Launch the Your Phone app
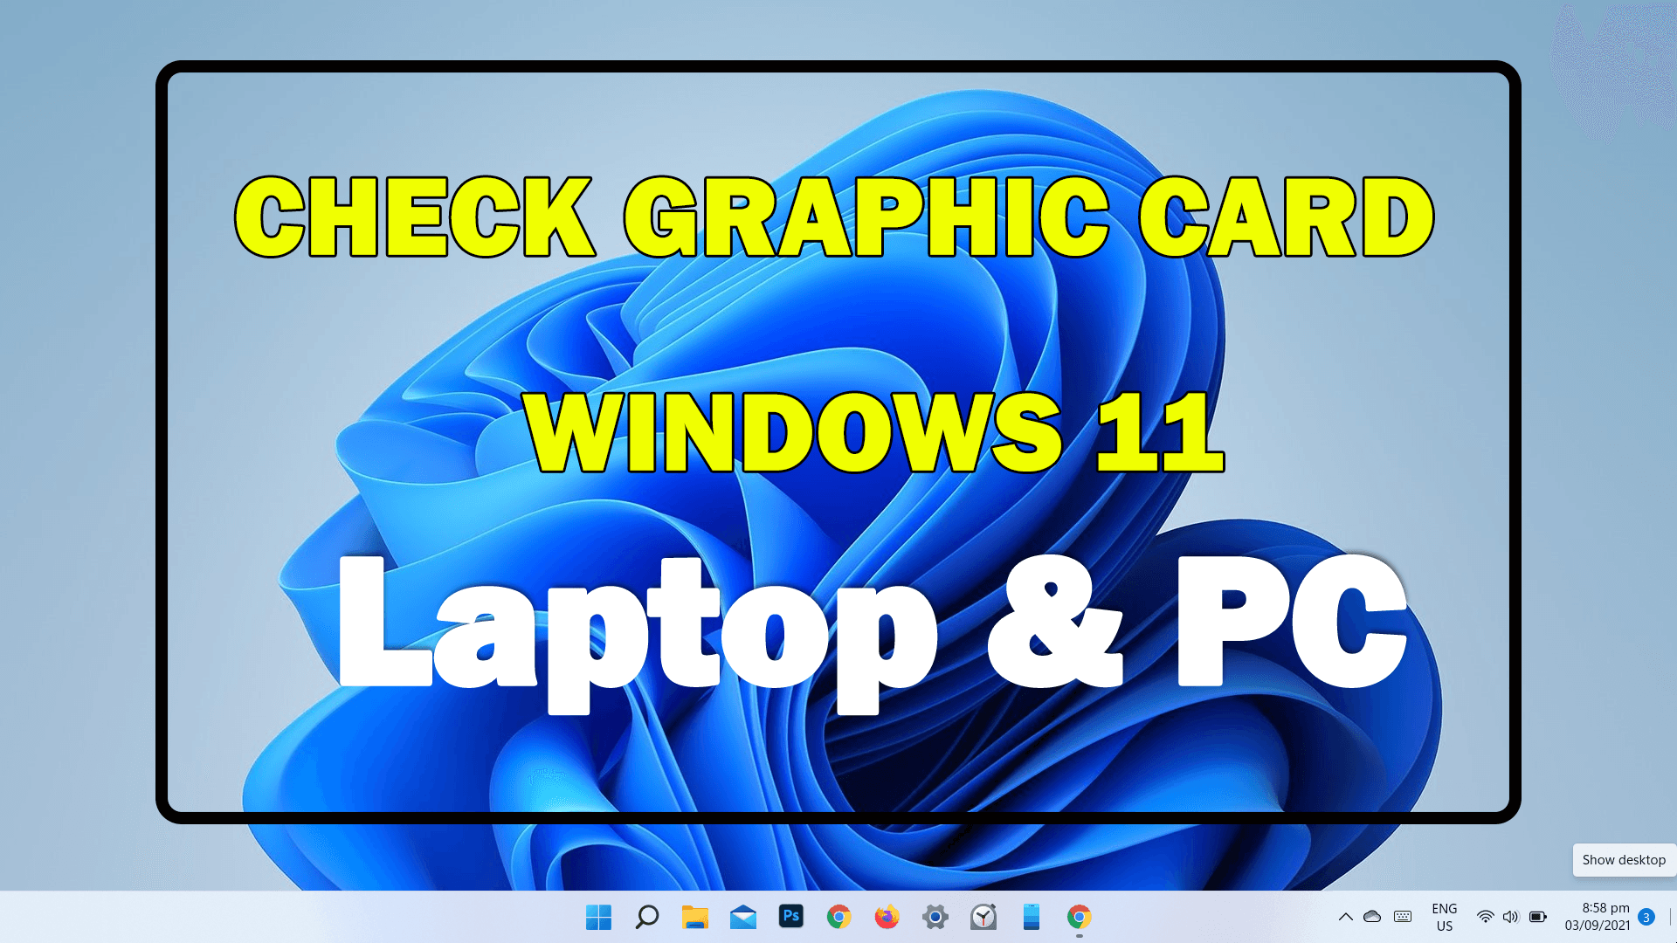Screen dimensions: 1677x943 point(1032,917)
